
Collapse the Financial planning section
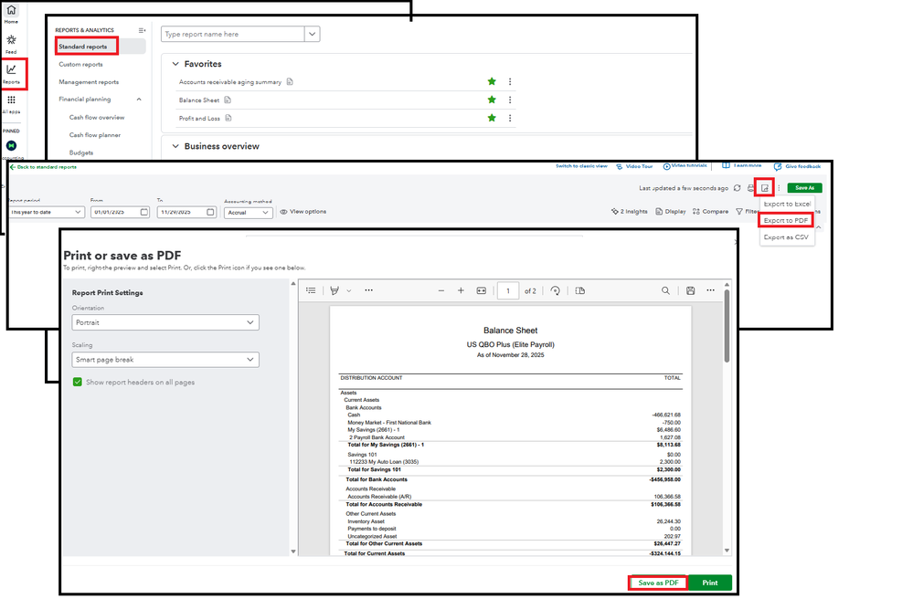139,100
